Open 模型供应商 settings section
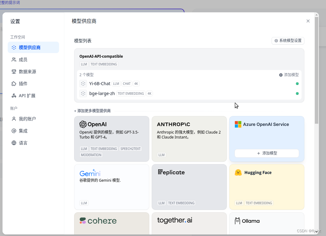This screenshot has width=326, height=236. [33, 48]
